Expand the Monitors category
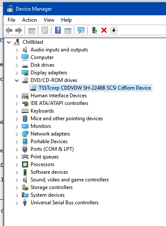Viewport: 166px width, 226px height. (x=17, y=127)
